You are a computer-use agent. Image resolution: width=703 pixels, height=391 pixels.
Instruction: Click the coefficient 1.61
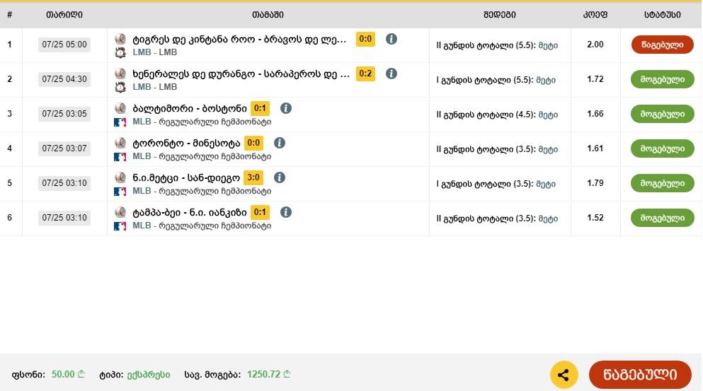click(x=595, y=148)
